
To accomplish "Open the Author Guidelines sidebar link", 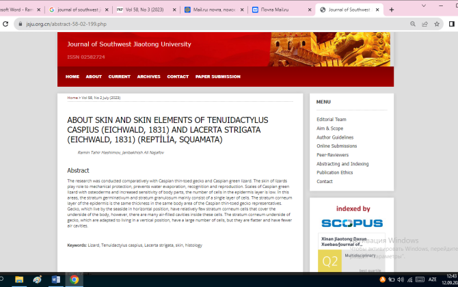I will point(334,137).
